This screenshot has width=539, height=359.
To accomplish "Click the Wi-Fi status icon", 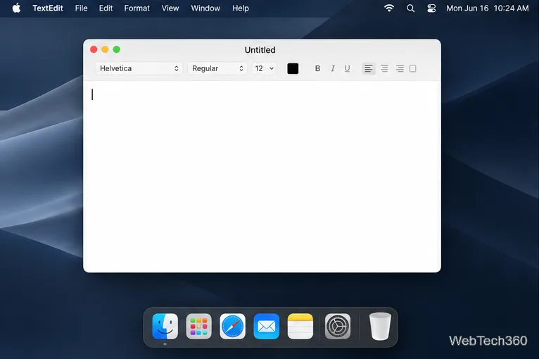I will 389,8.
